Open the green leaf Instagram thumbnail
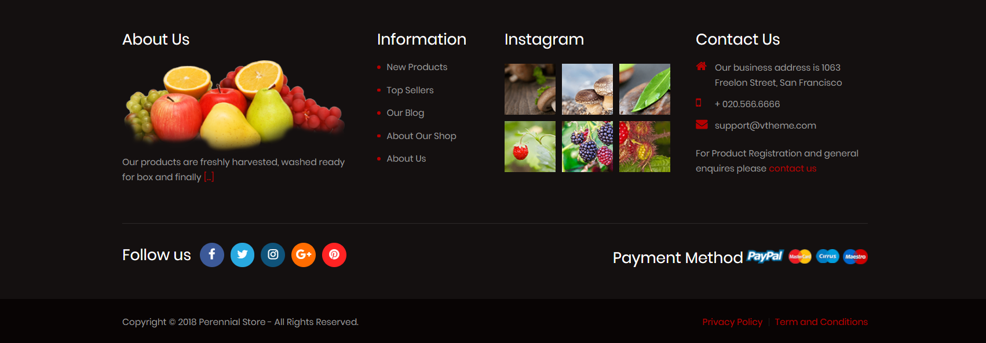The image size is (986, 343). point(645,89)
